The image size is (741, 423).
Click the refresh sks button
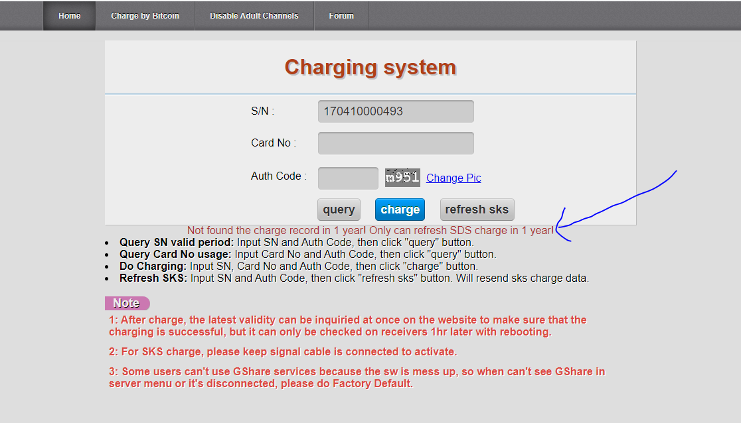coord(477,209)
